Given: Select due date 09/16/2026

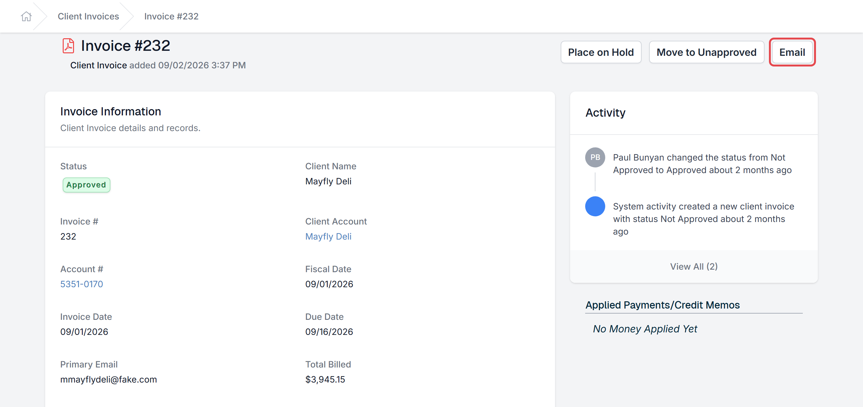Looking at the screenshot, I should click(x=329, y=332).
